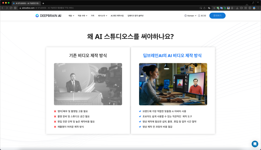Click the lock icon in the address bar
The image size is (261, 150).
coord(20,8)
